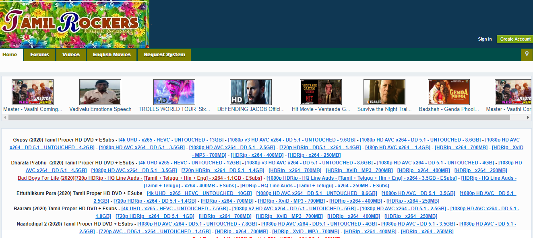Open the DEFENDING JACOB video thumbnail

[x=251, y=92]
